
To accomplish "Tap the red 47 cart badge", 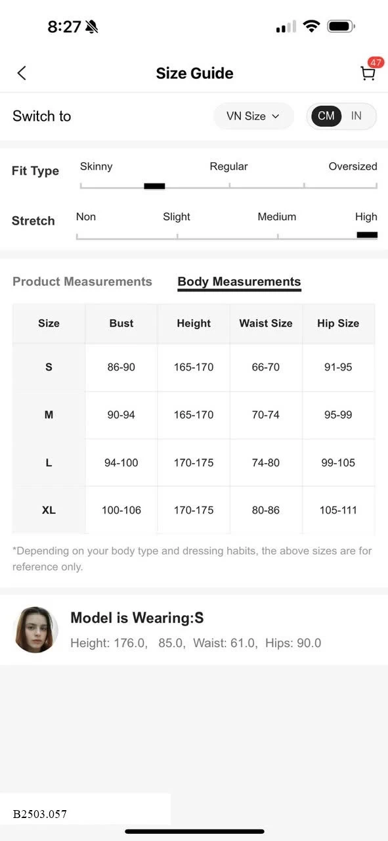I will 376,62.
